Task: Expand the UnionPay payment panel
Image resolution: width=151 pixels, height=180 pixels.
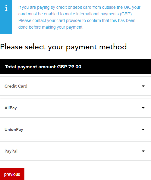Action: tap(75, 130)
